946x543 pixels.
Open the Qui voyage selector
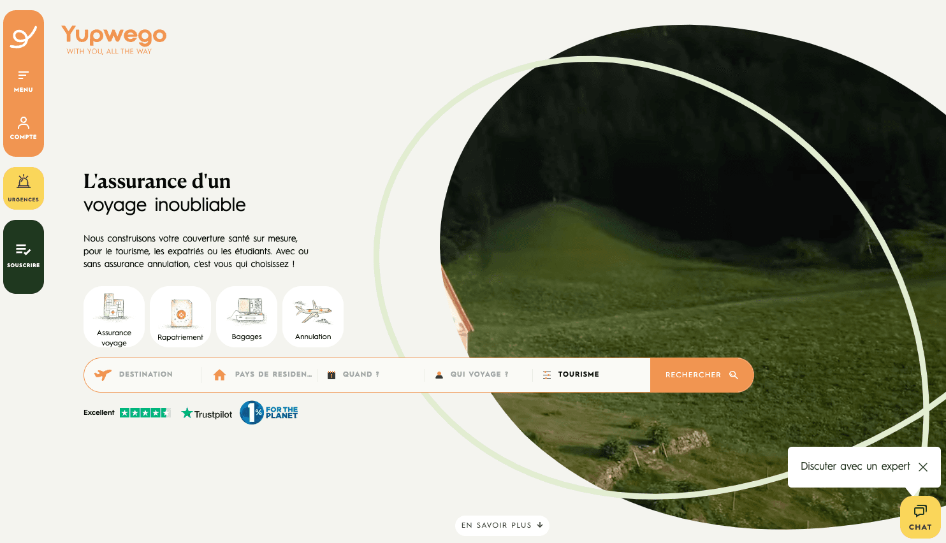(x=479, y=375)
